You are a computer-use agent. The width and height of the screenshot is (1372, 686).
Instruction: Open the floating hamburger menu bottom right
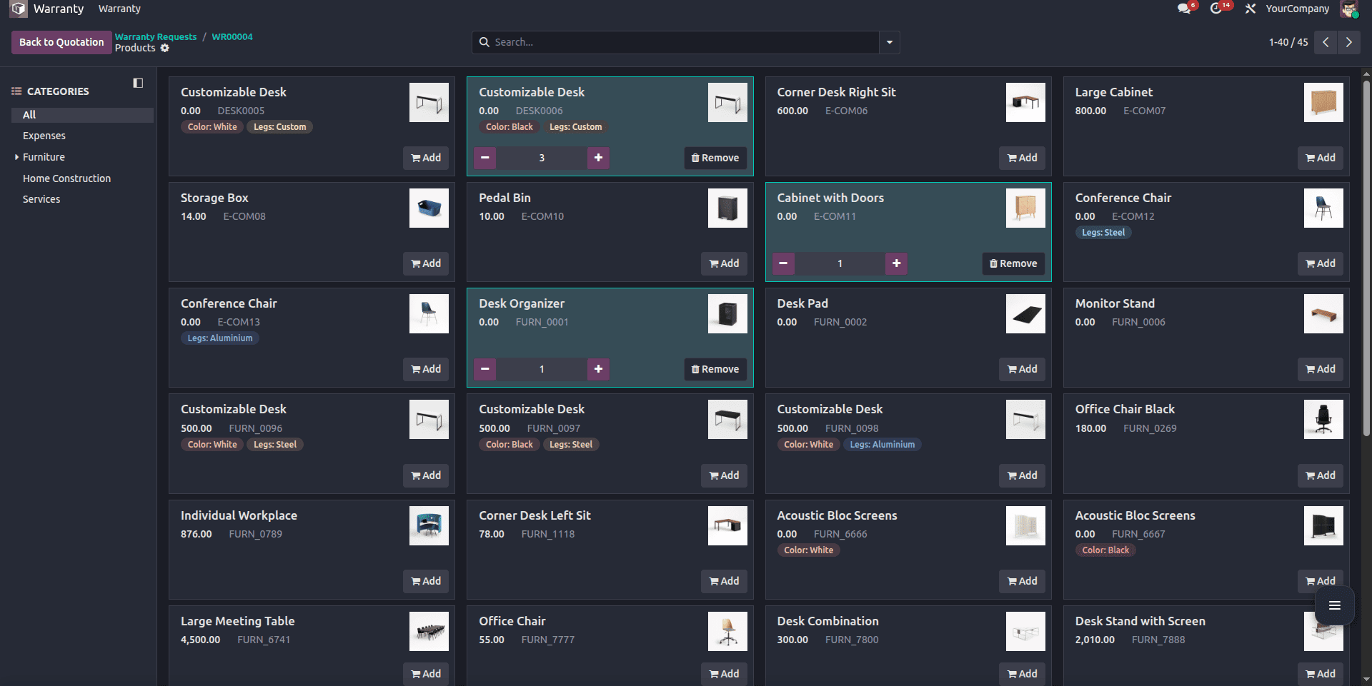pyautogui.click(x=1334, y=605)
